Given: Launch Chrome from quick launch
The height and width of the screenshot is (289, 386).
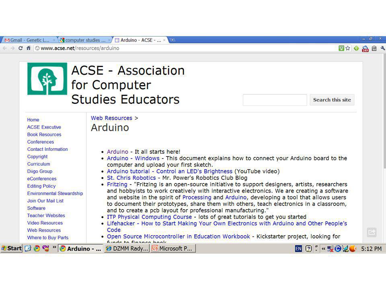Looking at the screenshot, I should [37, 248].
